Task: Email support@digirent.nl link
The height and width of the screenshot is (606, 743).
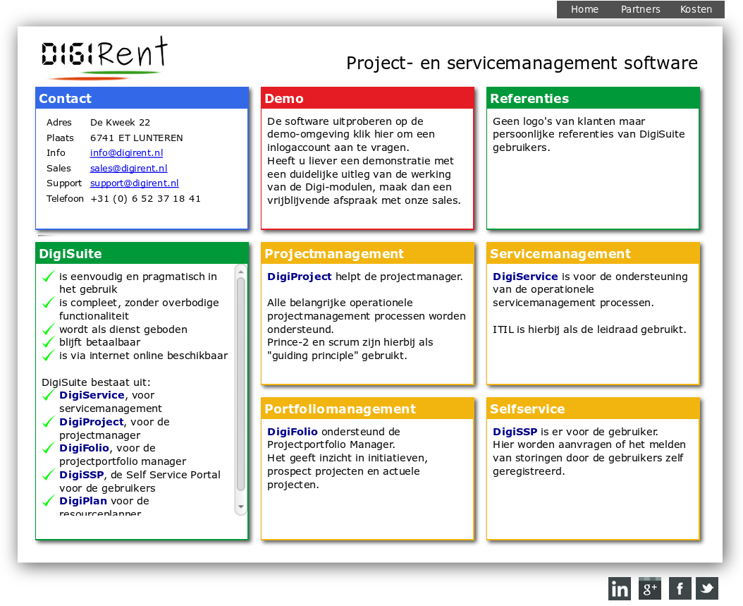Action: (134, 183)
